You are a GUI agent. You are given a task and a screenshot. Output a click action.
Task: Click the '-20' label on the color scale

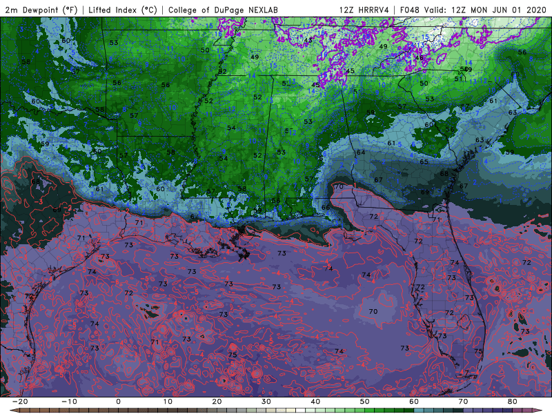pos(20,402)
